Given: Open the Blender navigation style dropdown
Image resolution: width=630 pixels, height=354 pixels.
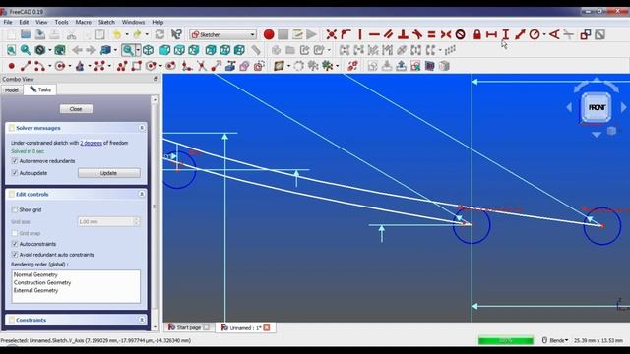Looking at the screenshot, I should tap(555, 340).
